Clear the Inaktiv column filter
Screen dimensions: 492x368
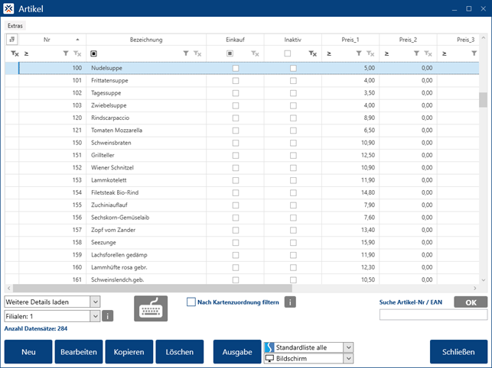tap(312, 54)
